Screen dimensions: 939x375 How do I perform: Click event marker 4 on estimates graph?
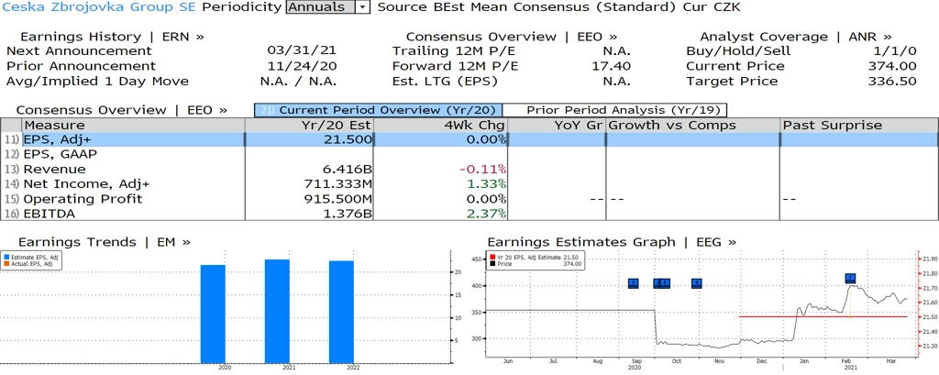[x=697, y=283]
